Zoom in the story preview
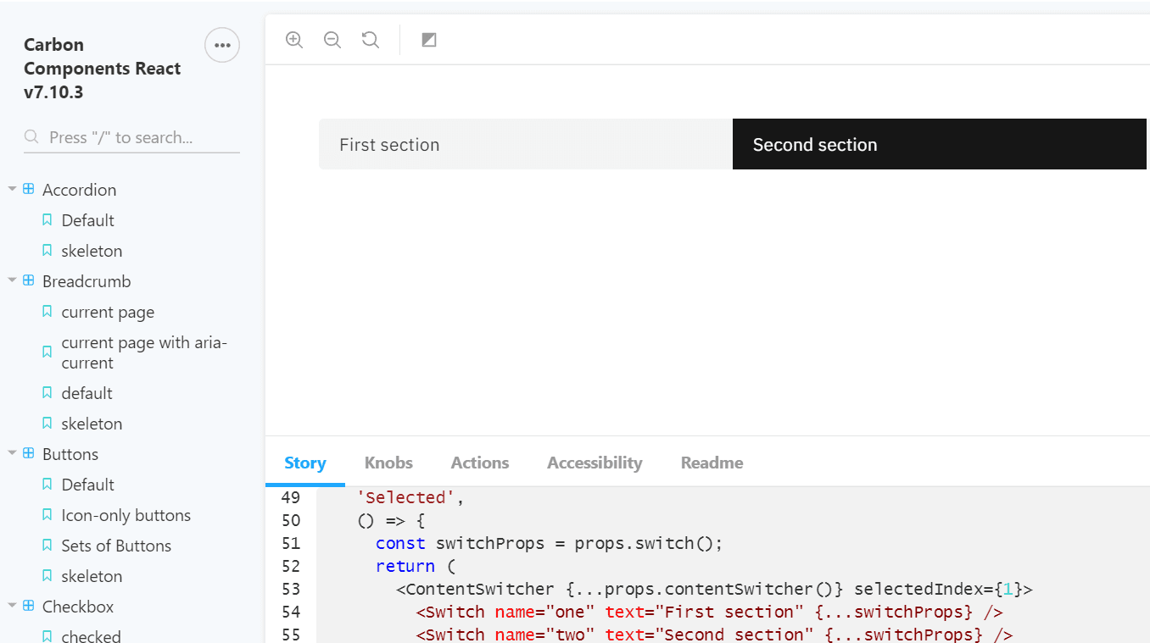Image resolution: width=1150 pixels, height=643 pixels. (294, 40)
